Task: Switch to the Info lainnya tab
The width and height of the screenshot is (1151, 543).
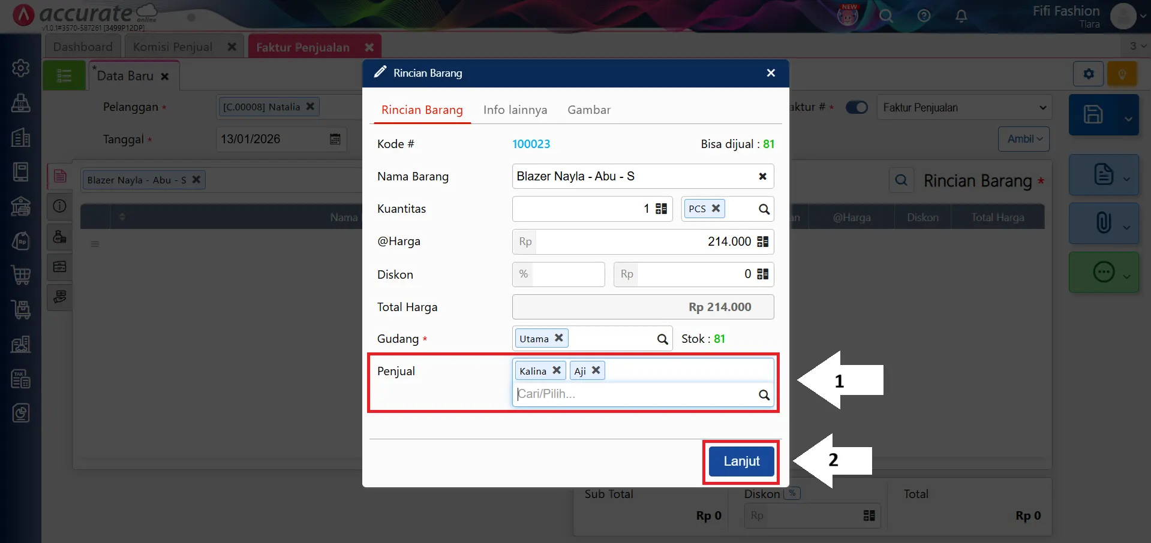Action: (x=515, y=110)
